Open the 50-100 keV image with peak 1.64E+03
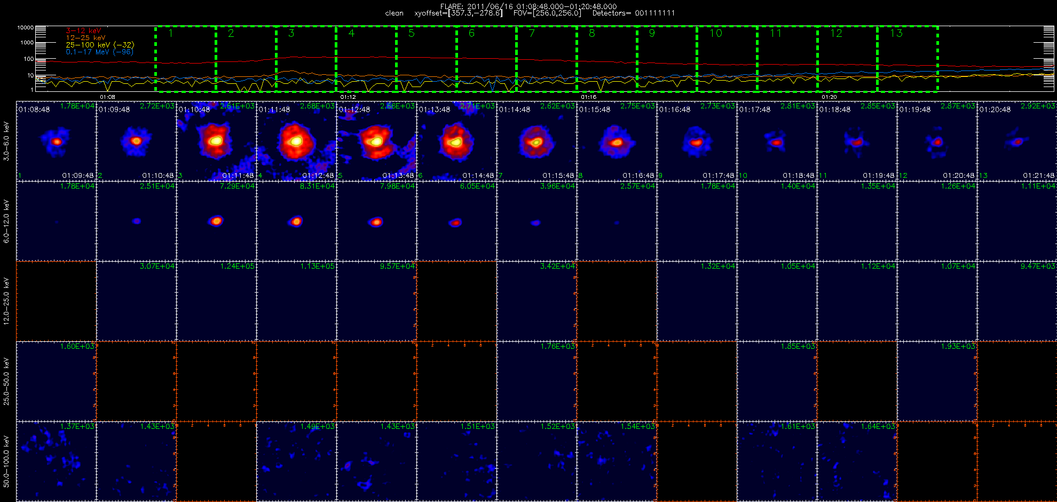 coord(857,461)
